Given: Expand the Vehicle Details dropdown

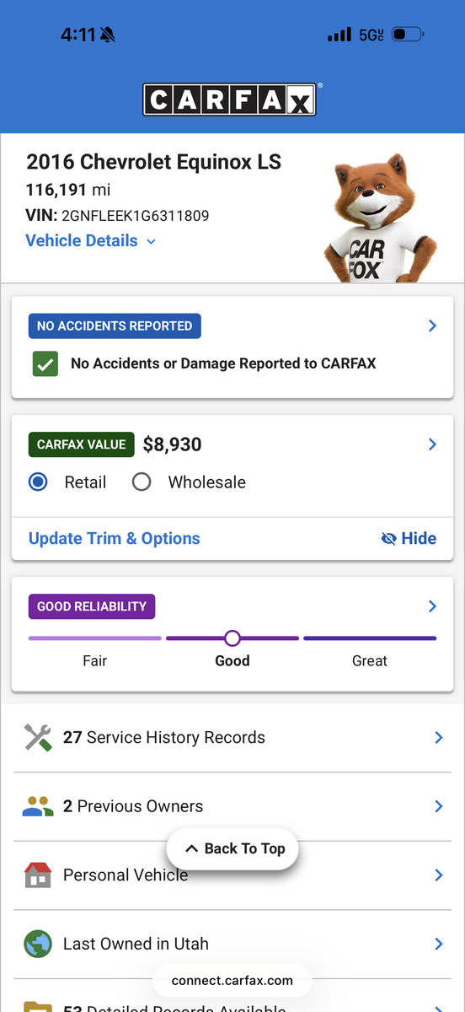Looking at the screenshot, I should pyautogui.click(x=91, y=241).
